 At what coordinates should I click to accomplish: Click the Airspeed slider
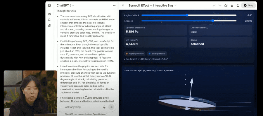tap(189, 21)
